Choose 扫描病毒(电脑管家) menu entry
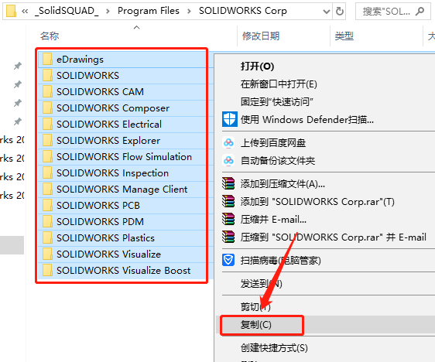The width and height of the screenshot is (435, 362). 280,260
